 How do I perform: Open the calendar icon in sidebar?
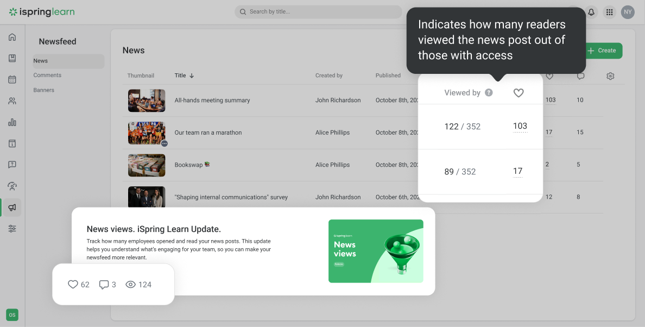click(12, 80)
